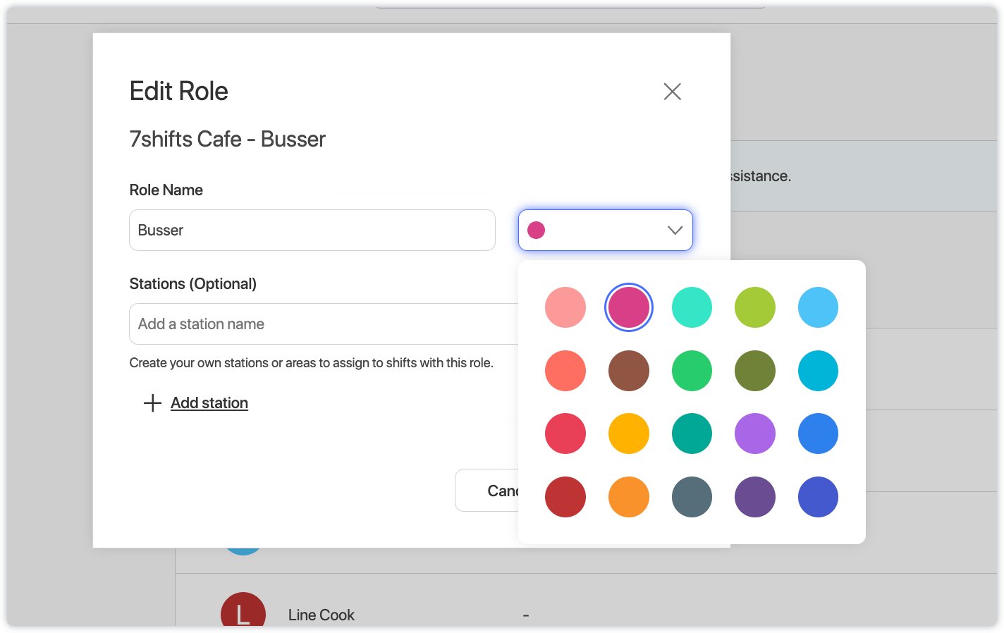Click the plus icon beside Add station
Image resolution: width=1004 pixels, height=633 pixels.
point(152,403)
